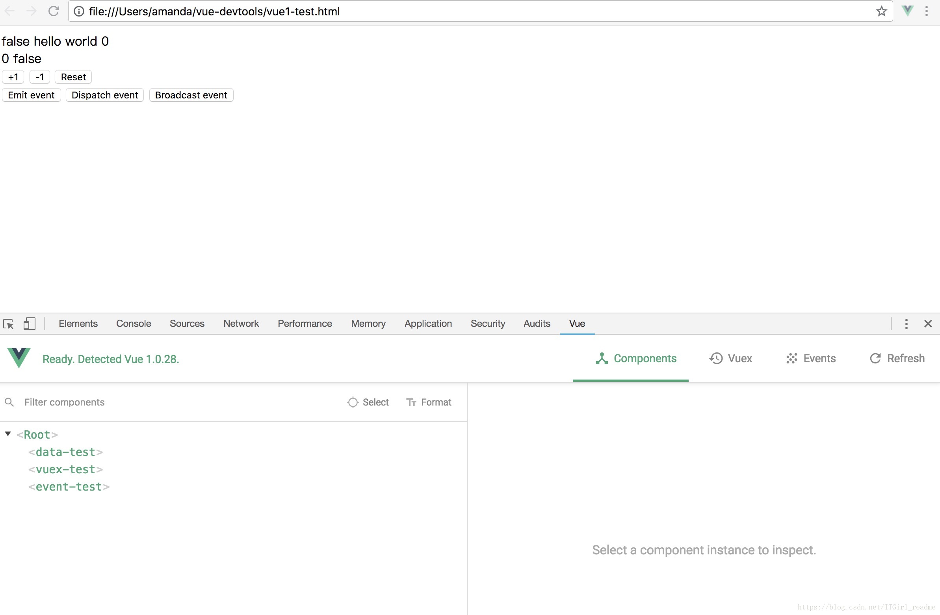Screen dimensions: 940x615
Task: Select the Vue devtools tab
Action: point(577,324)
